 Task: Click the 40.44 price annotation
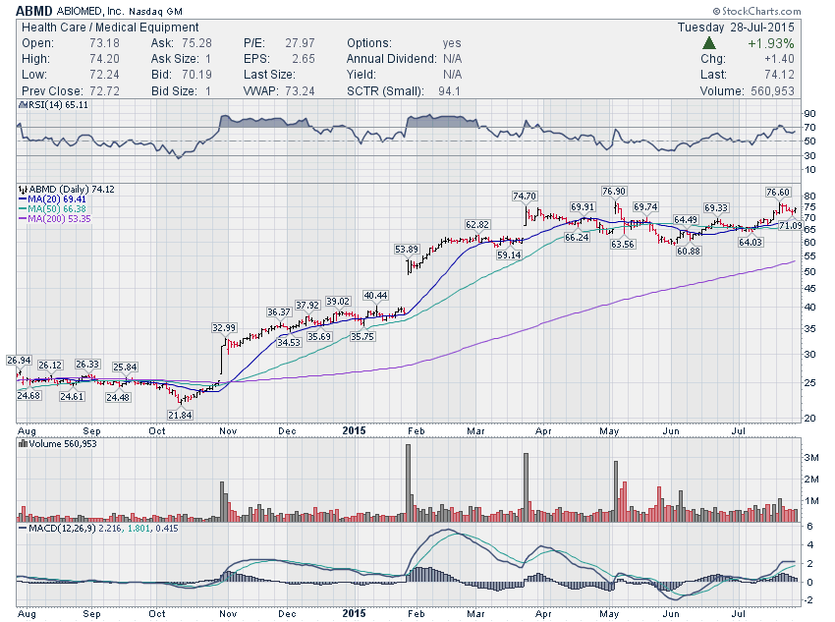click(375, 296)
